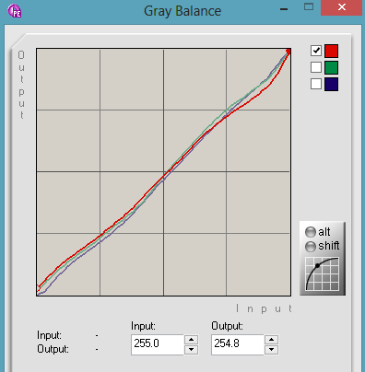Decrease Input value with down arrow

tap(192, 350)
